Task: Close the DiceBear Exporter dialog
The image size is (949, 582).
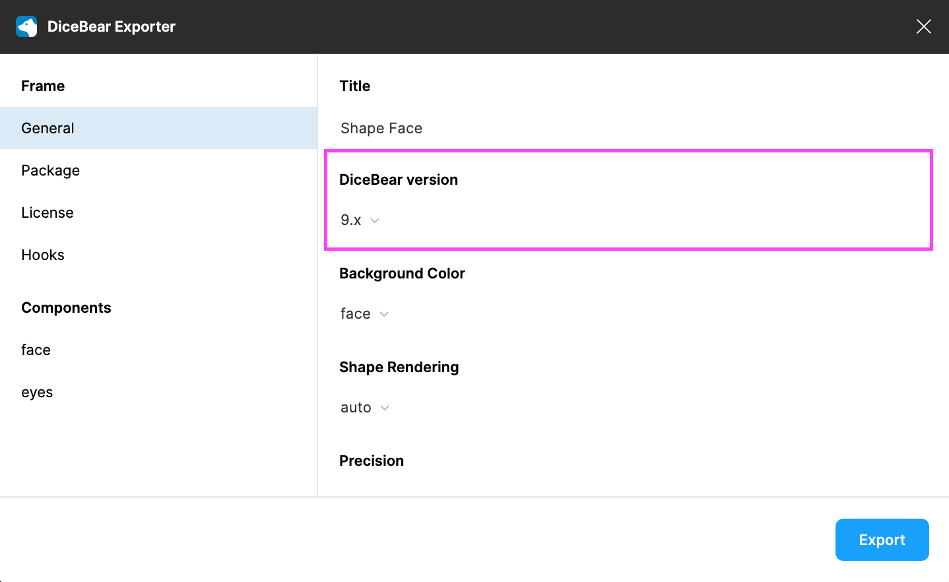Action: point(923,26)
